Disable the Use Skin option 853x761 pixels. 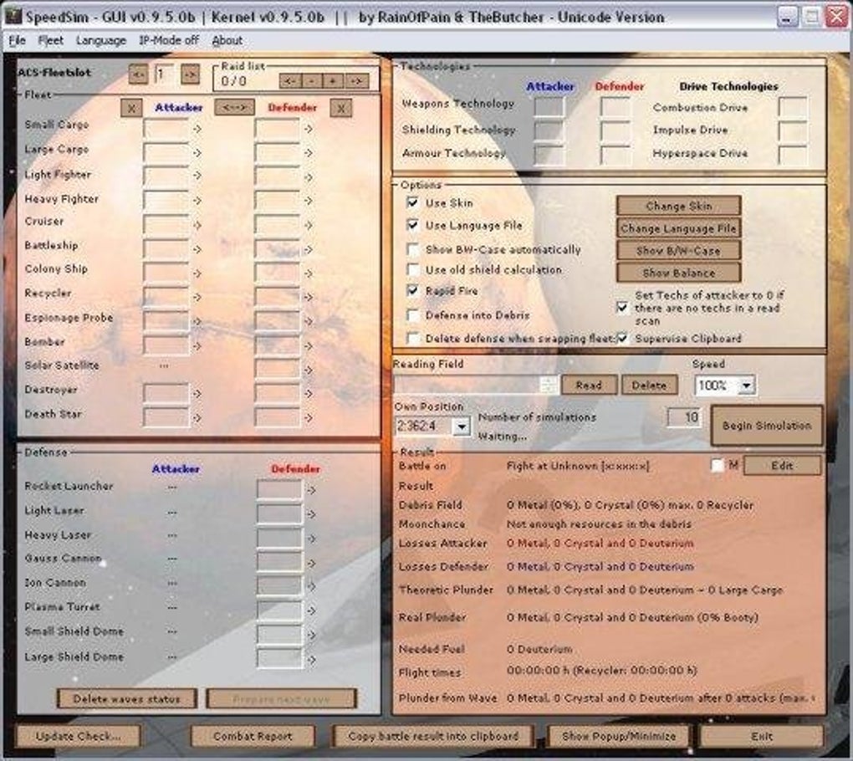click(x=413, y=201)
